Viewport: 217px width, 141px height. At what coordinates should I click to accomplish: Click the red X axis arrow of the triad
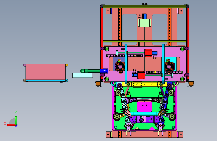click(11, 125)
